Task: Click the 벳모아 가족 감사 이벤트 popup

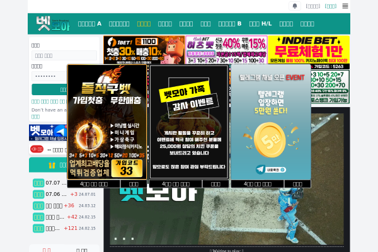Action: pyautogui.click(x=189, y=122)
